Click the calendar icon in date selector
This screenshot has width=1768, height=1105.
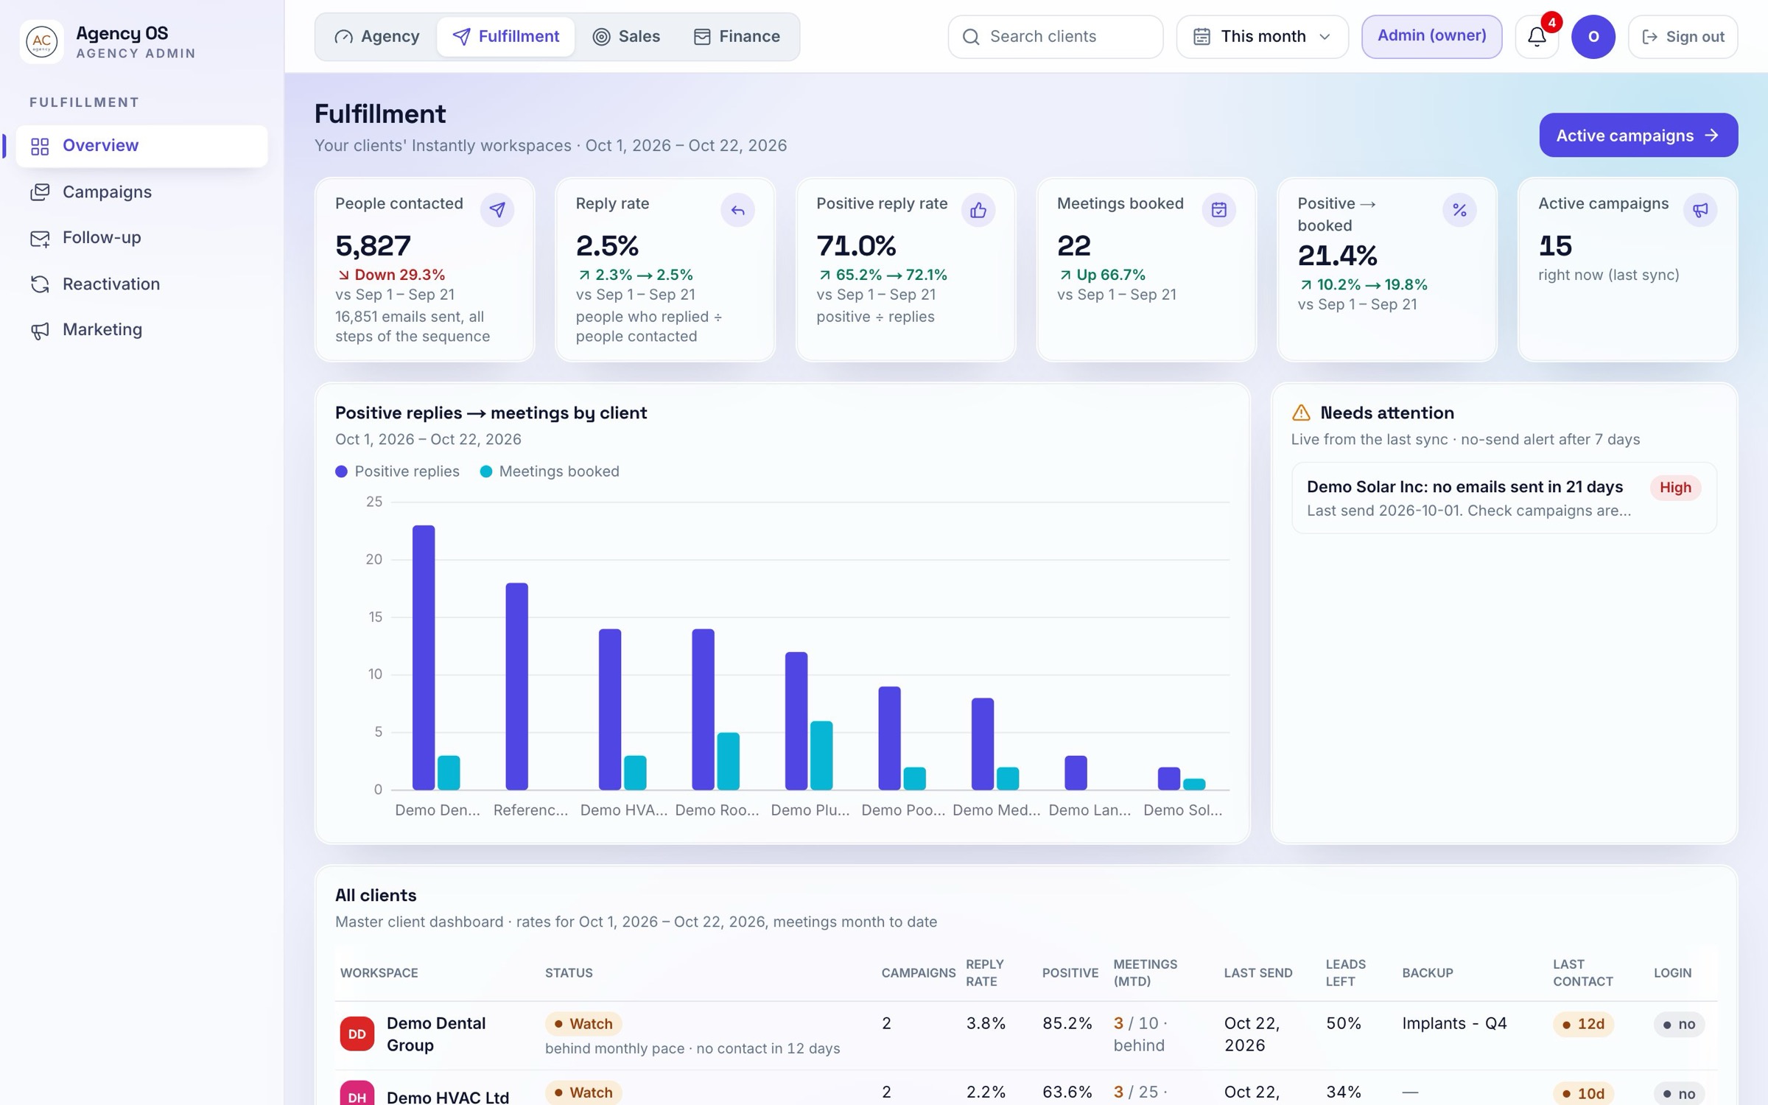[1202, 37]
